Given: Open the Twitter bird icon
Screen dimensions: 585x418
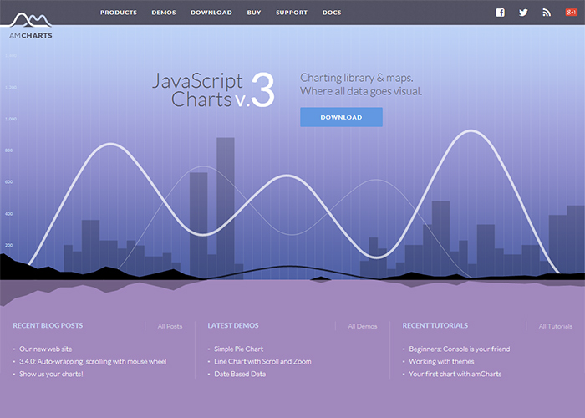Looking at the screenshot, I should click(523, 13).
